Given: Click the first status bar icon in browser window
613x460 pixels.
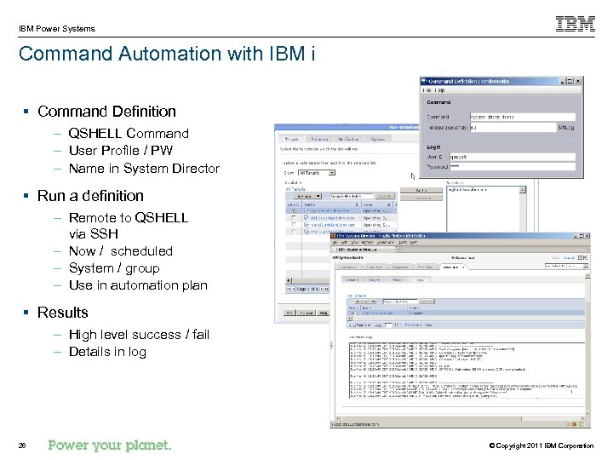Looking at the screenshot, I should (570, 424).
